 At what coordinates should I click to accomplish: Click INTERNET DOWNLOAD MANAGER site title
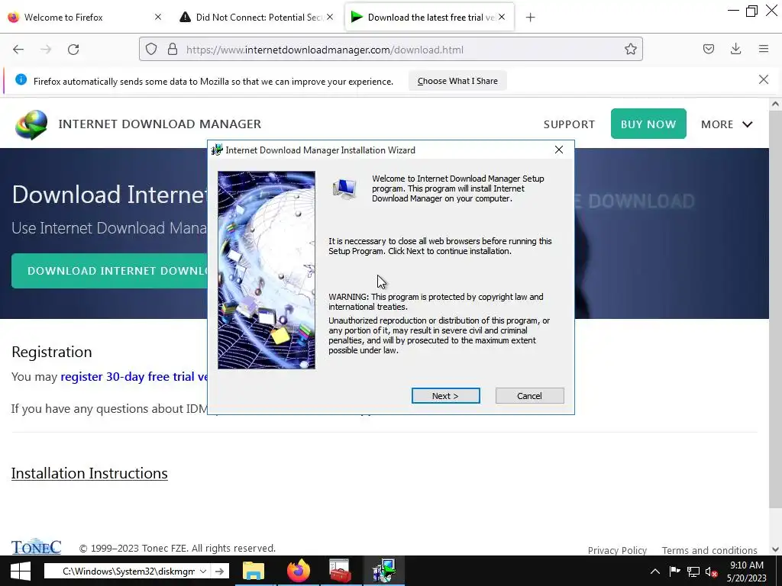pos(160,124)
